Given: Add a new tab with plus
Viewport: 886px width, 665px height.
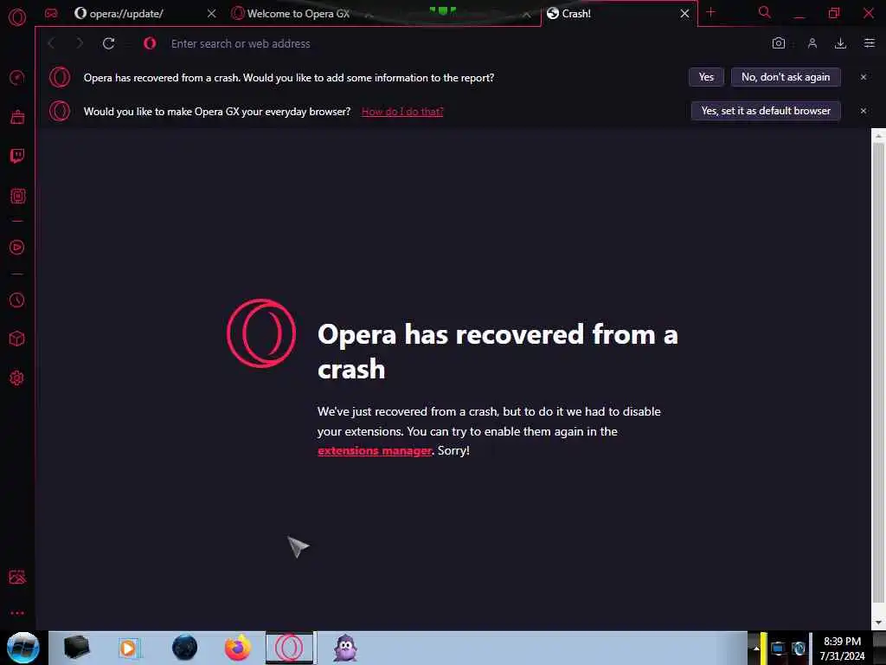Looking at the screenshot, I should 711,12.
